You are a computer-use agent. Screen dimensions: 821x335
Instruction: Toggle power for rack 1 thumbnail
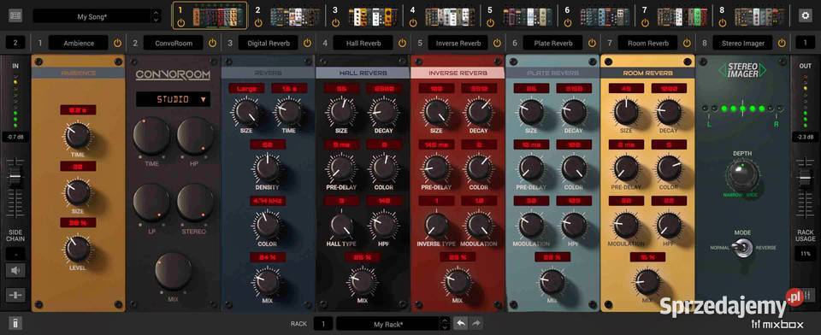tap(181, 22)
